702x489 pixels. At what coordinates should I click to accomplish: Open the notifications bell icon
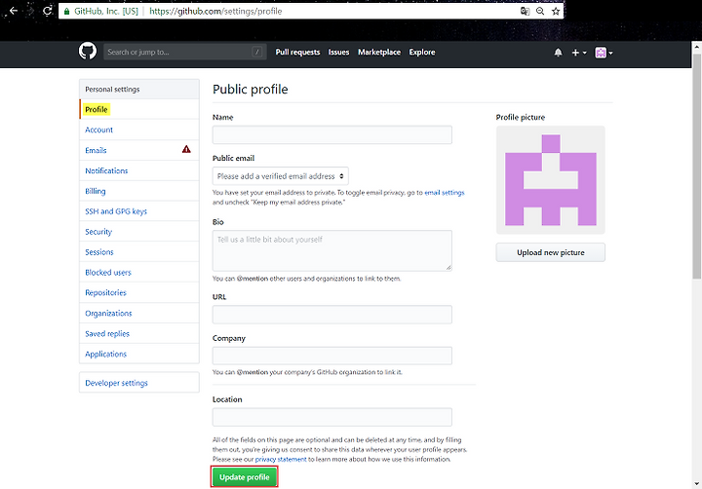pos(558,53)
